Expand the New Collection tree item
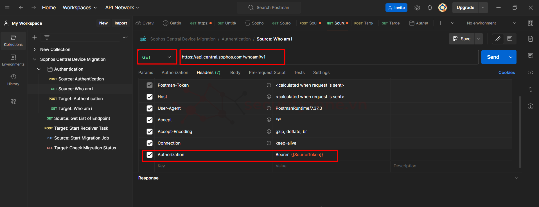This screenshot has width=539, height=207. [35, 49]
